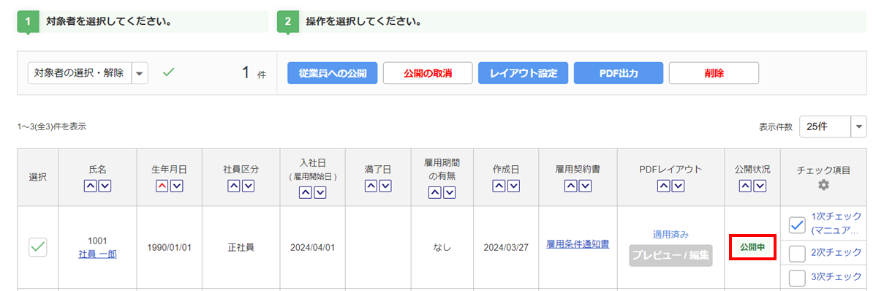Image resolution: width=884 pixels, height=291 pixels.
Task: Sort 氏名 column ascending arrow
Action: tap(91, 186)
